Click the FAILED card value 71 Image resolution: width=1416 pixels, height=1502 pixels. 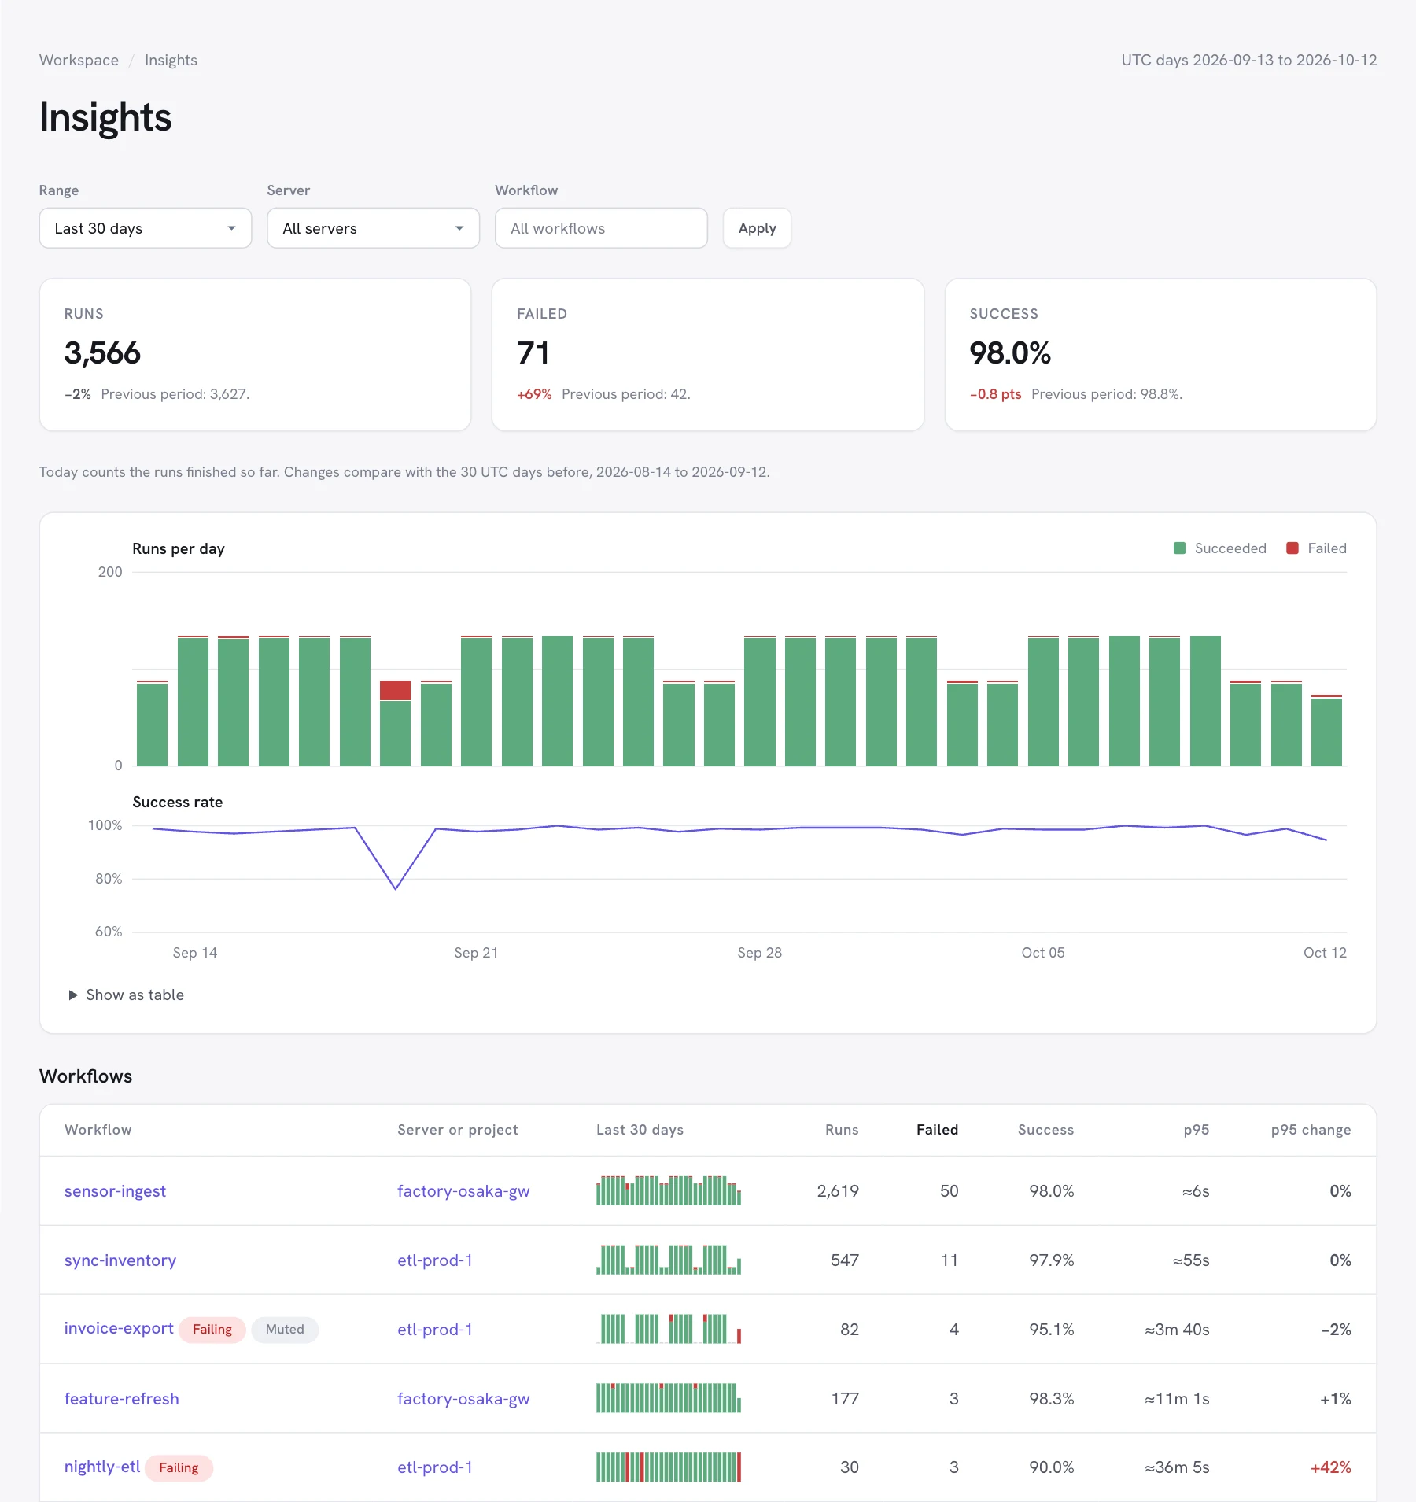click(x=533, y=353)
